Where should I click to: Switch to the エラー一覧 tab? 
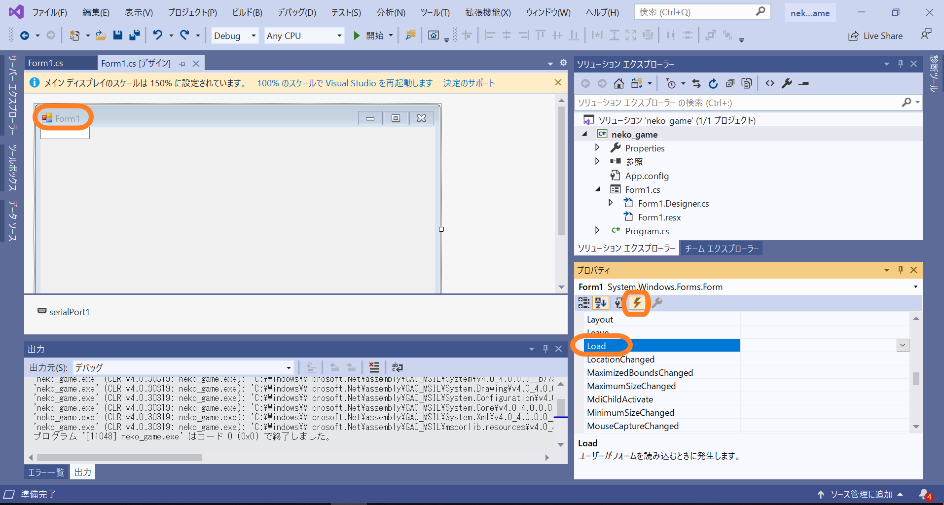pyautogui.click(x=46, y=472)
